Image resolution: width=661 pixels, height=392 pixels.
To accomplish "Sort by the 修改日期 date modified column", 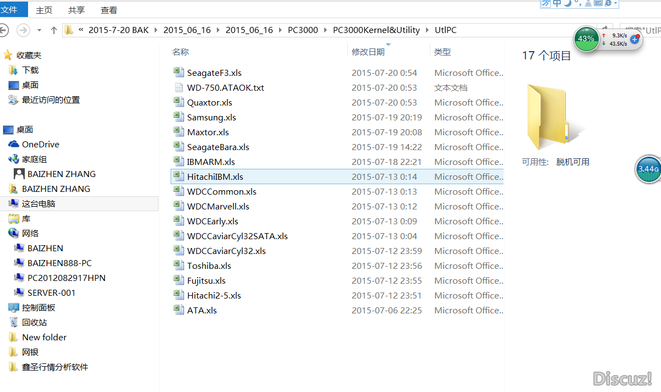I will [368, 52].
